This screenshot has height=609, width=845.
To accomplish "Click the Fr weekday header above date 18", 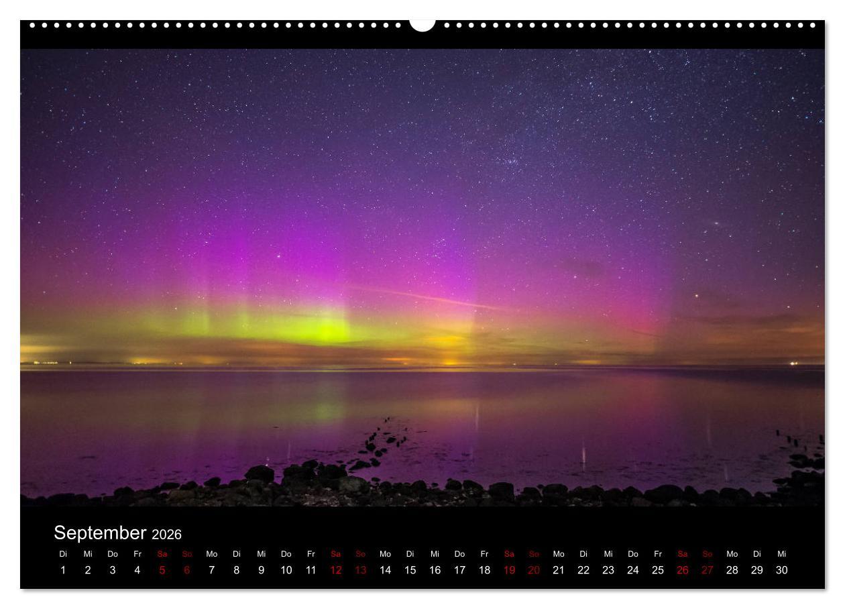I will 484,555.
